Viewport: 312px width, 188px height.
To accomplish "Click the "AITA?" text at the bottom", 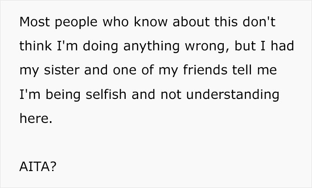I will [x=38, y=167].
